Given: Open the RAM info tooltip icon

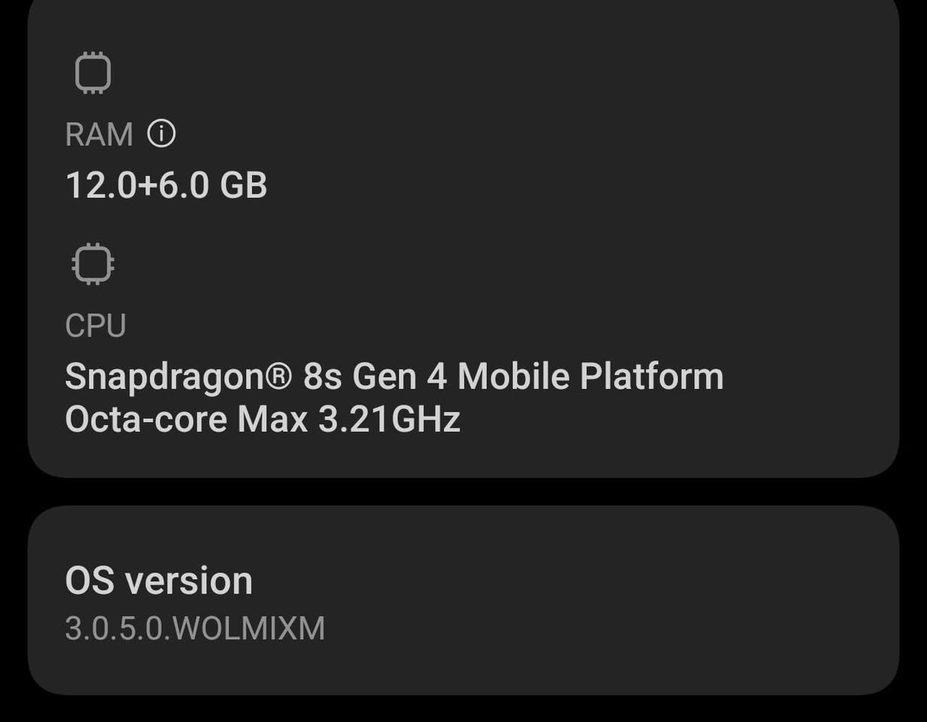Looking at the screenshot, I should tap(161, 134).
